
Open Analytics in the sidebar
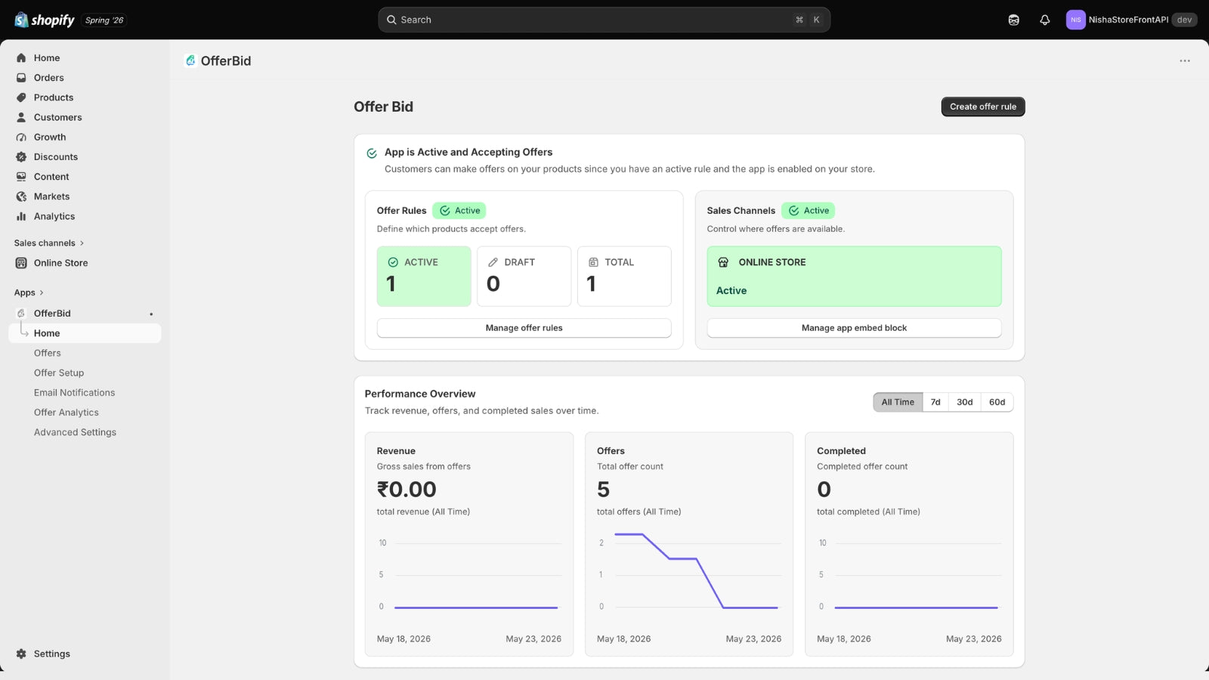pos(54,216)
